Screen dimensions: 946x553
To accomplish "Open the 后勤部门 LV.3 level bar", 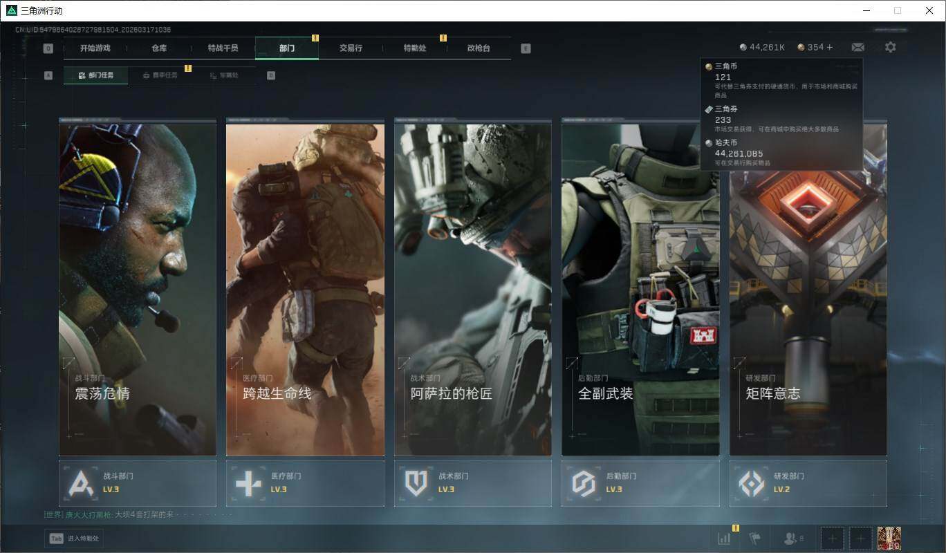I will pyautogui.click(x=640, y=483).
